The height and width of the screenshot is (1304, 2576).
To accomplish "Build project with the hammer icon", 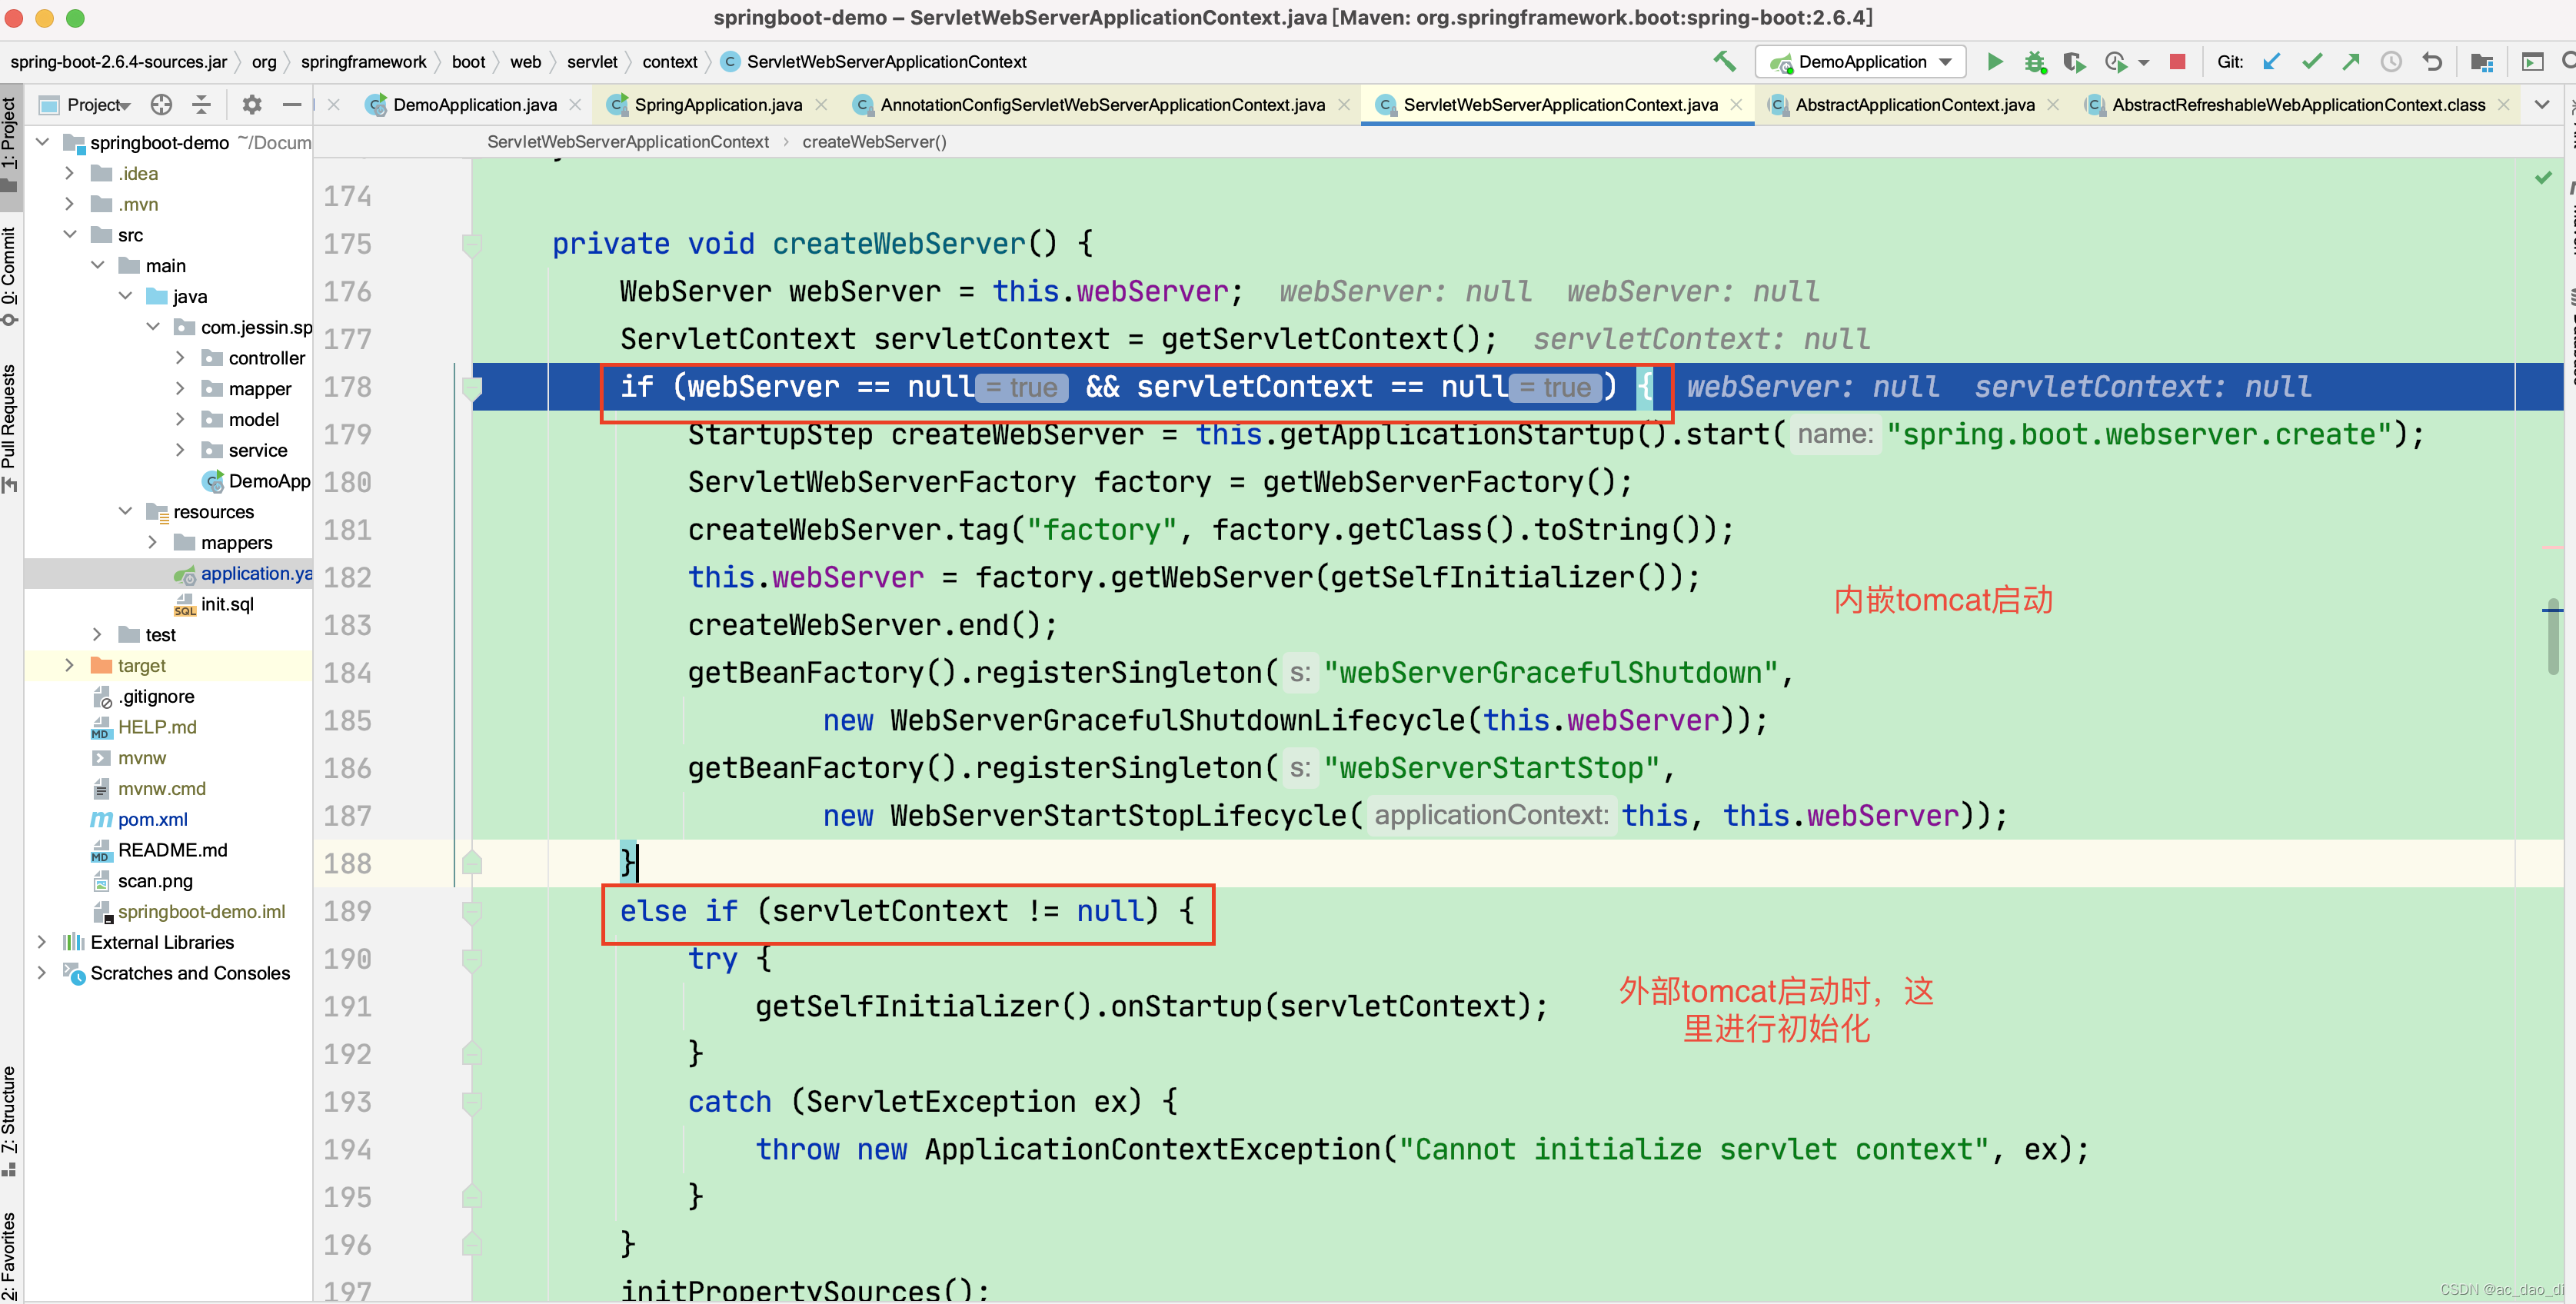I will [1724, 62].
